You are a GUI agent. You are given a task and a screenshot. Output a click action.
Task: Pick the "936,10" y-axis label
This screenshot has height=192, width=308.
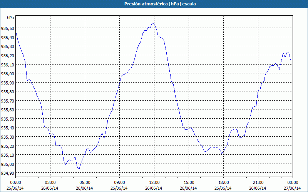coord(7,65)
